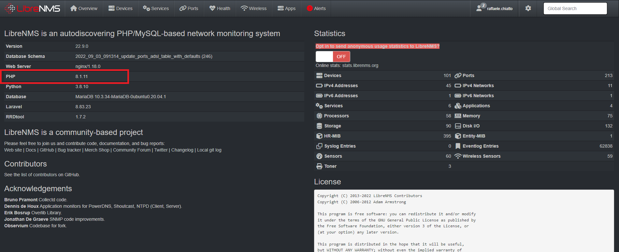Click the Laravel version 8.83.23

83,107
